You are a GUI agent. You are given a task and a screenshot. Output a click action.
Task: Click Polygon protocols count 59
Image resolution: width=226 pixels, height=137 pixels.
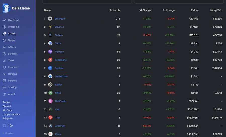(x=119, y=52)
